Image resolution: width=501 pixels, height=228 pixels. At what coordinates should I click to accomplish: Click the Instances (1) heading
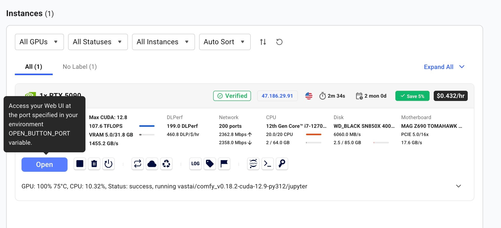pos(30,14)
